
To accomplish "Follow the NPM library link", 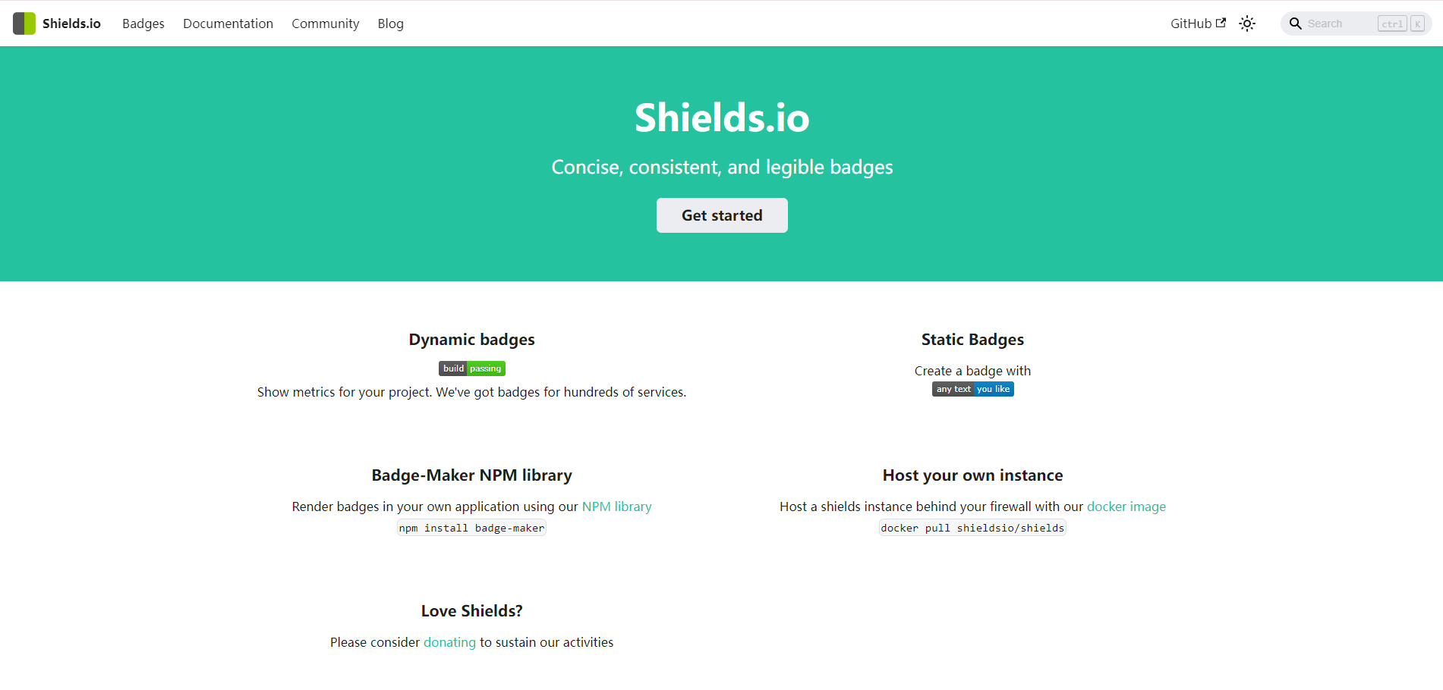I will (616, 507).
